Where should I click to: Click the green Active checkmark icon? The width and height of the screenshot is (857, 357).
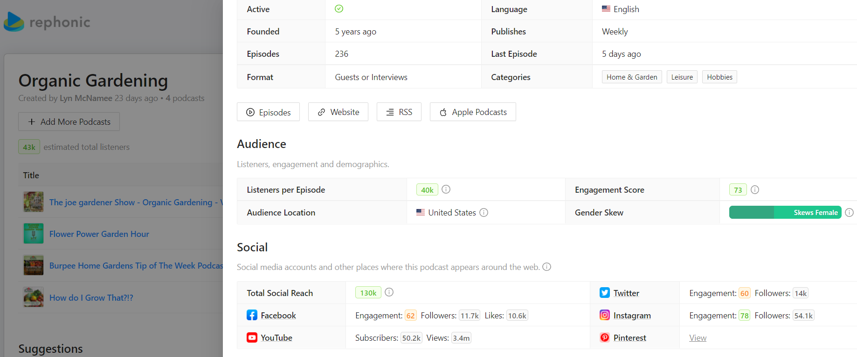(339, 9)
